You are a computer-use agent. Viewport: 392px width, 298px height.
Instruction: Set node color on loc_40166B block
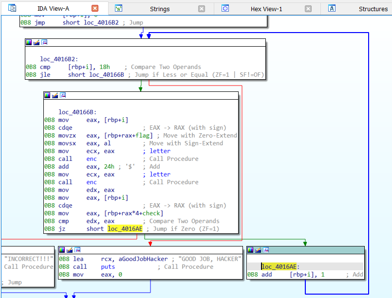coord(48,95)
